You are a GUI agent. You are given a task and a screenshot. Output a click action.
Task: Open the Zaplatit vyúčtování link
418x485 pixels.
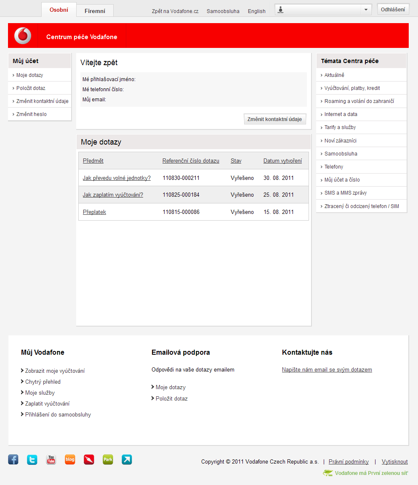coord(48,403)
